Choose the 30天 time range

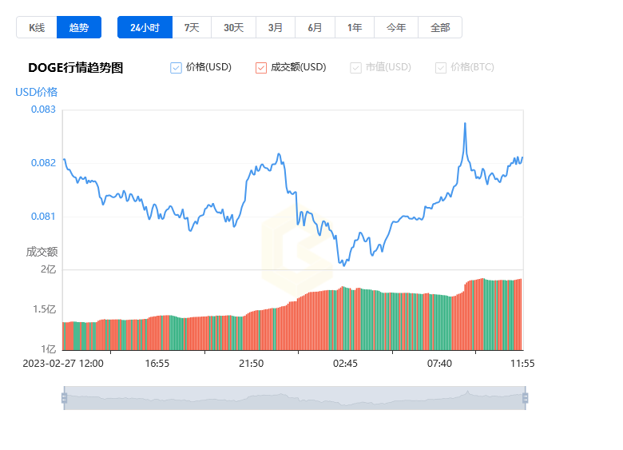coord(233,27)
